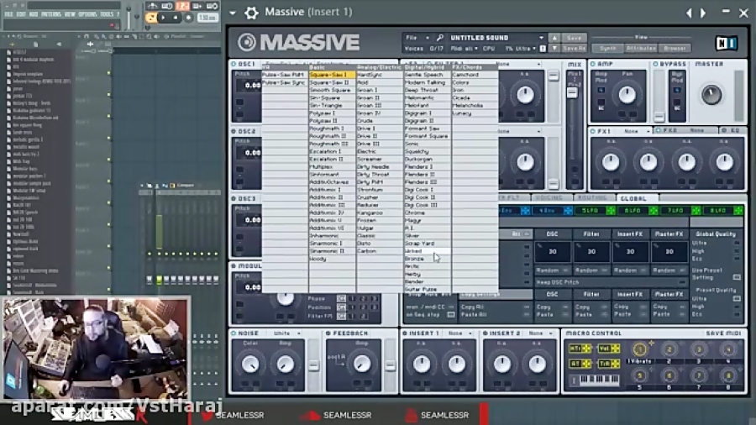
Task: Open INSERT 1 effect type dropdown
Action: tap(459, 333)
